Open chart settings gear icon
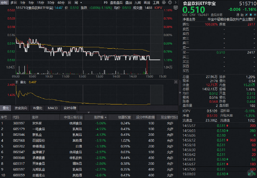 [164, 2]
